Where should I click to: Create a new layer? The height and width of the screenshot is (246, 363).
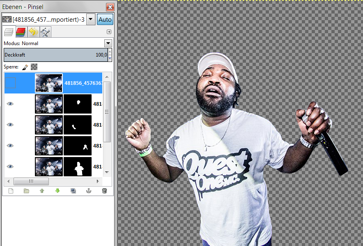11,191
